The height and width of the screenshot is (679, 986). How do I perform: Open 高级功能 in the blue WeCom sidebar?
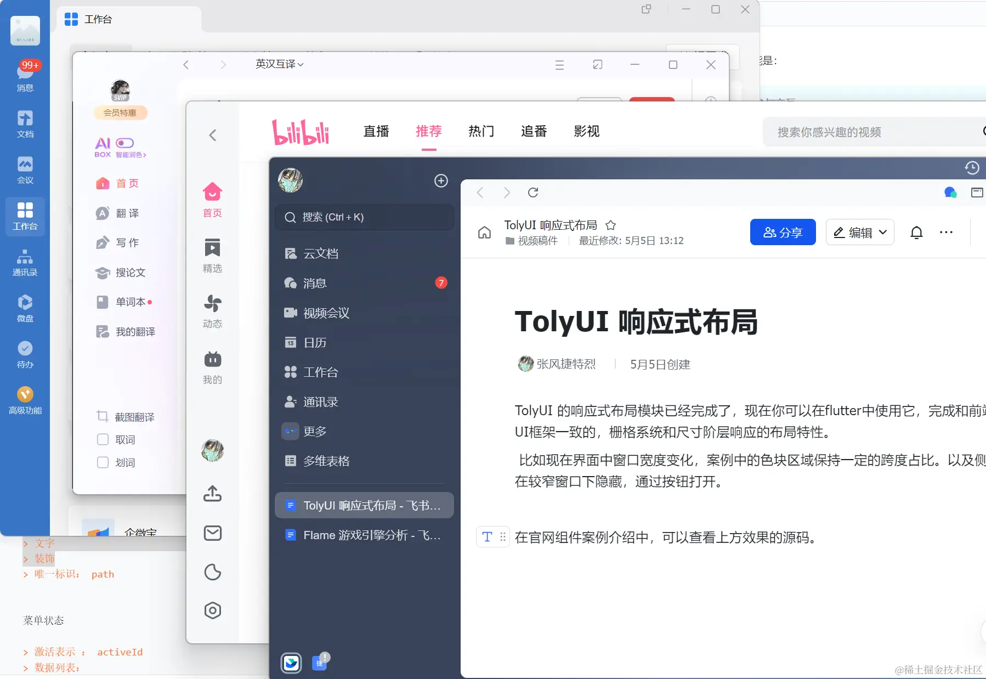coord(25,400)
